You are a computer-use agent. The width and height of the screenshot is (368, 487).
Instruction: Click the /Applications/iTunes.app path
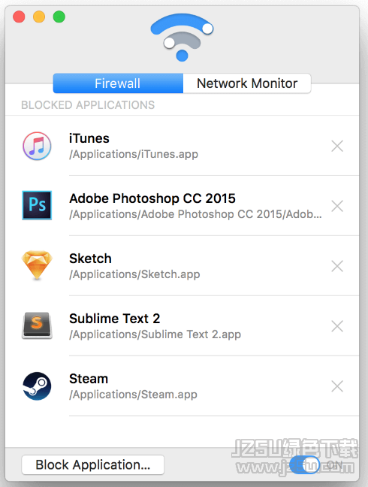coord(134,154)
